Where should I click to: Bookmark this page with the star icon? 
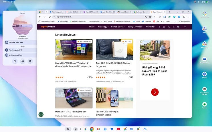pyautogui.click(x=150, y=17)
